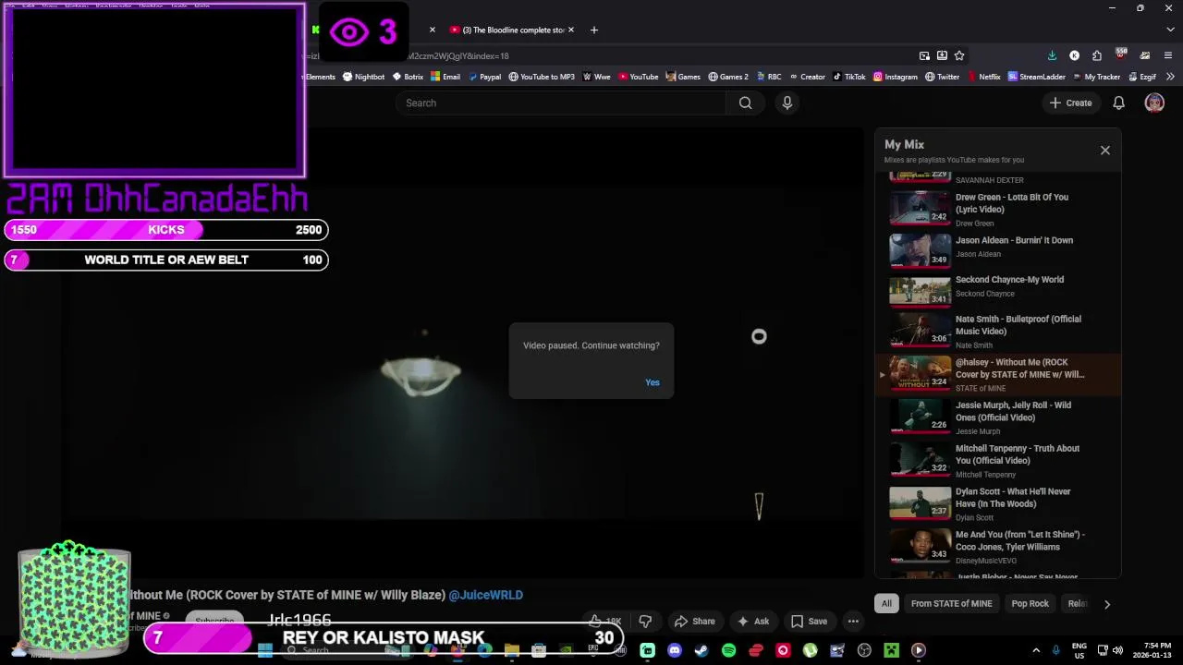The height and width of the screenshot is (665, 1183).
Task: Share the current video
Action: [695, 622]
